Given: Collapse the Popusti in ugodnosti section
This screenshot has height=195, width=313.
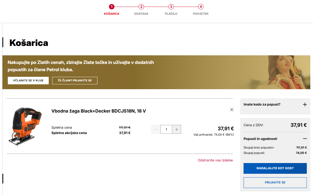Looking at the screenshot, I should pos(305,139).
